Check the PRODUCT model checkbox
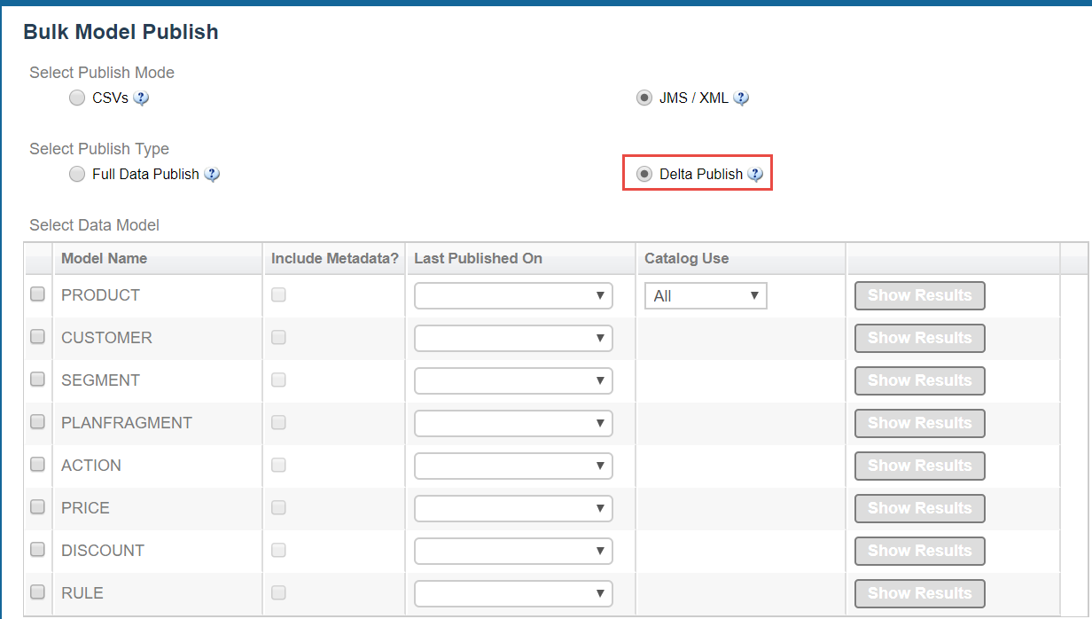Screen dimensions: 1092x619 coord(38,295)
